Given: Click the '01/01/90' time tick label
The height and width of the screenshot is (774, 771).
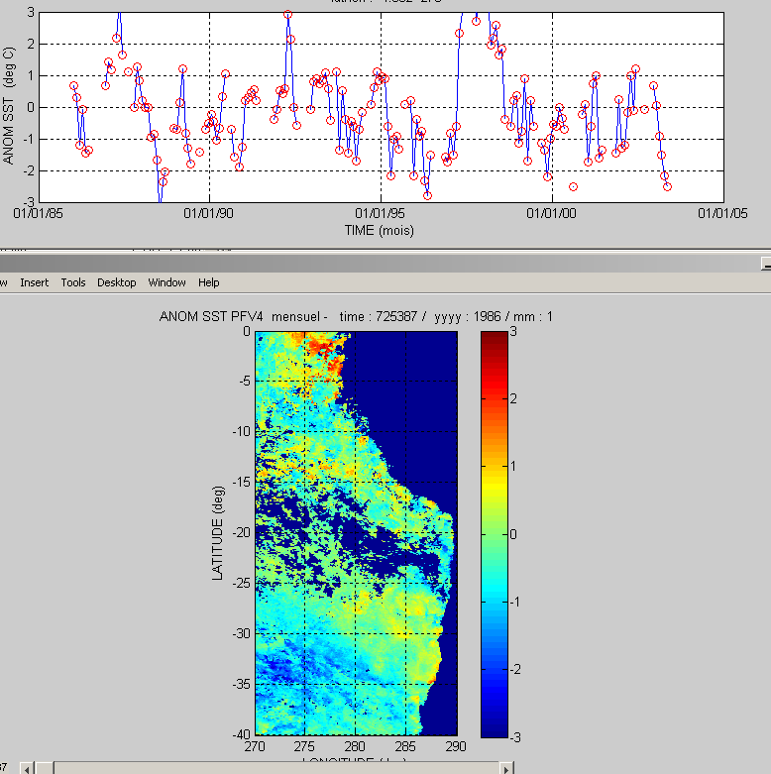Looking at the screenshot, I should click(x=209, y=213).
